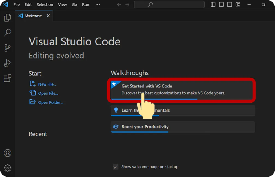The image size is (275, 177).
Task: Open the Search view icon
Action: click(7, 33)
